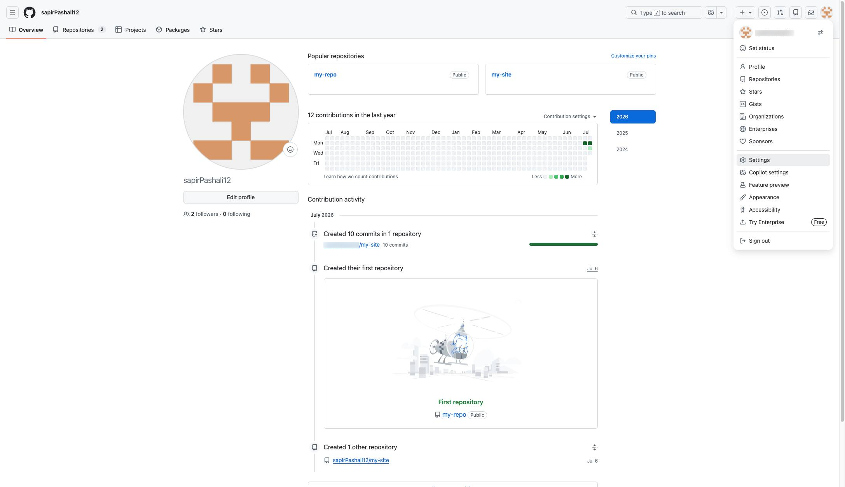Open my-repo link under First repository
845x487 pixels.
pyautogui.click(x=454, y=415)
